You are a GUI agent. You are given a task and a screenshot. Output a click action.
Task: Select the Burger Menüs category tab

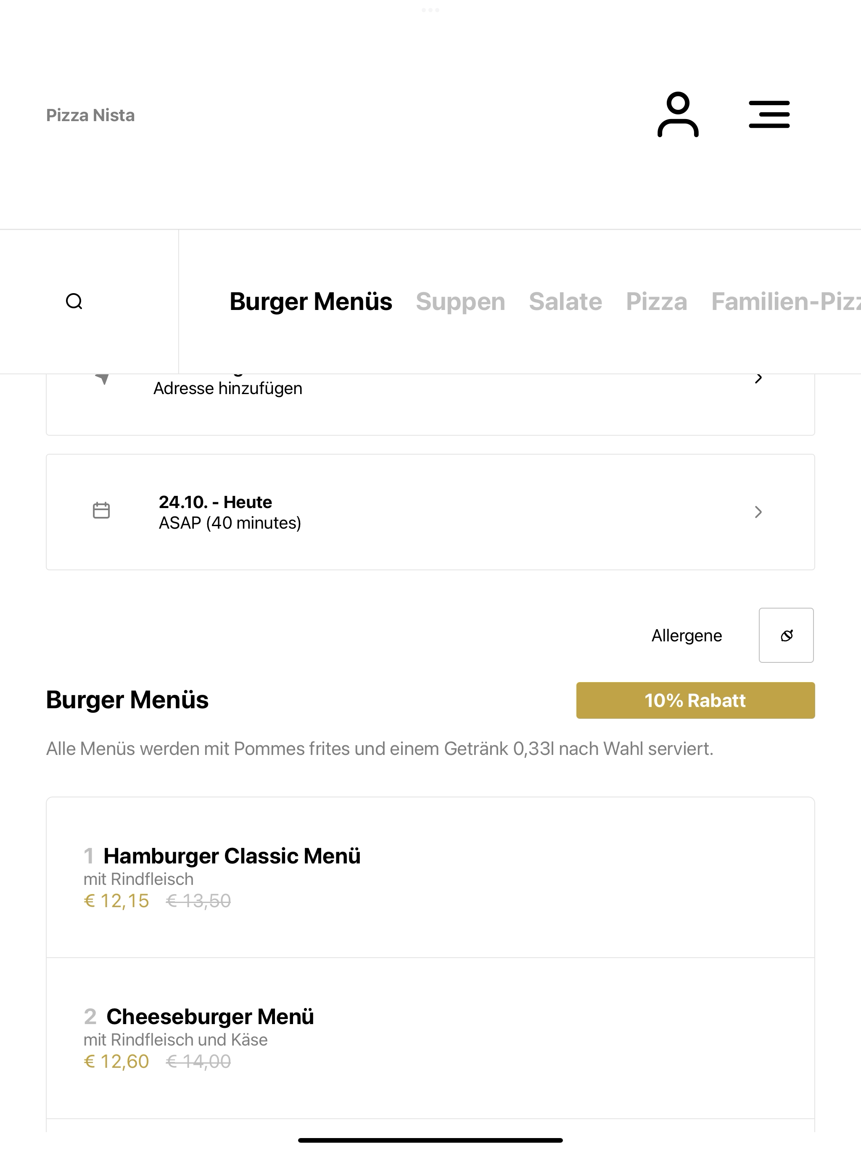[x=311, y=301]
